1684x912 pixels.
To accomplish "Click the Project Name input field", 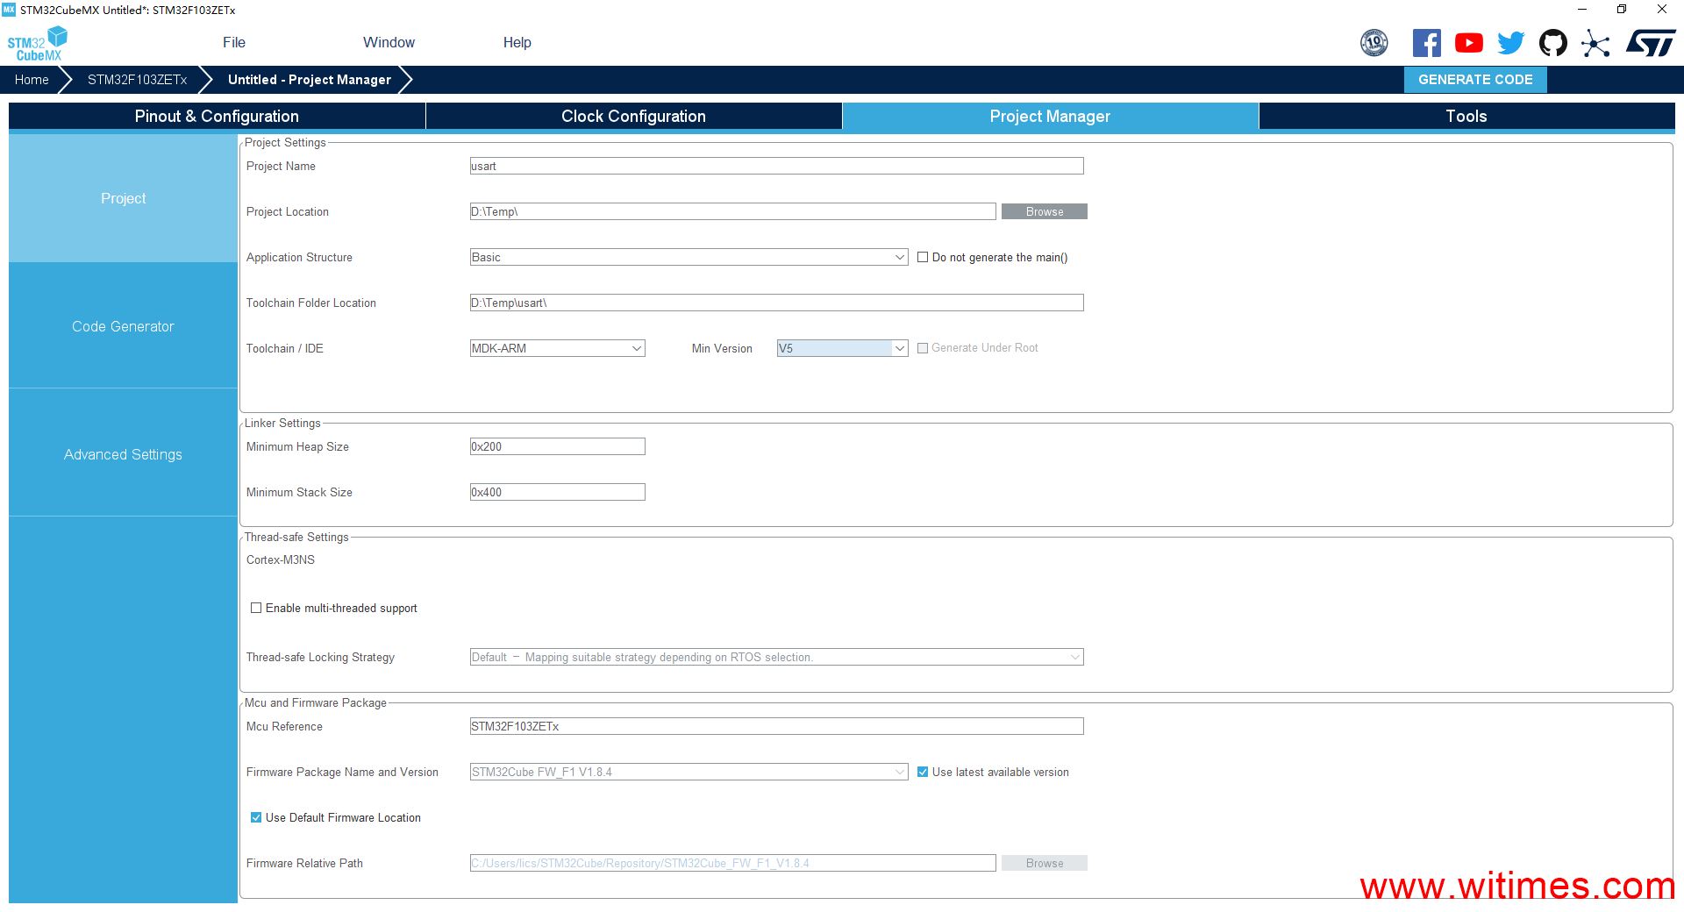I will coord(776,166).
